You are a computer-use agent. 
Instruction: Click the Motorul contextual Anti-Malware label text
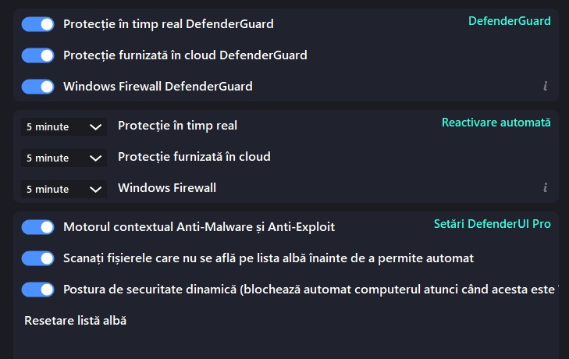click(198, 227)
